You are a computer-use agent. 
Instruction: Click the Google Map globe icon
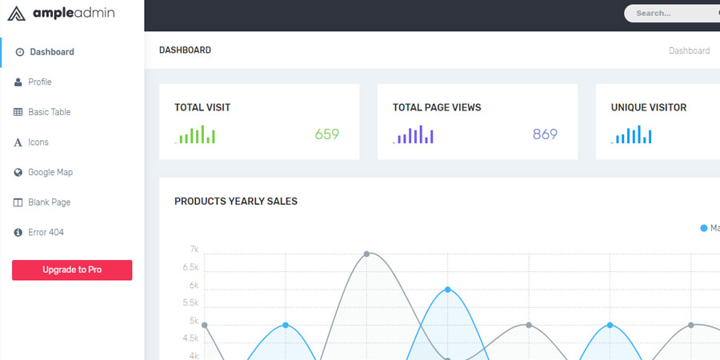pyautogui.click(x=18, y=172)
